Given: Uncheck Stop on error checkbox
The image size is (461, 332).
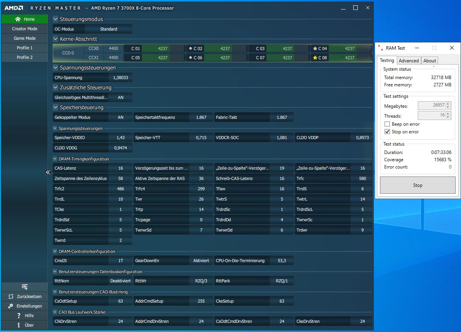Looking at the screenshot, I should [x=387, y=132].
